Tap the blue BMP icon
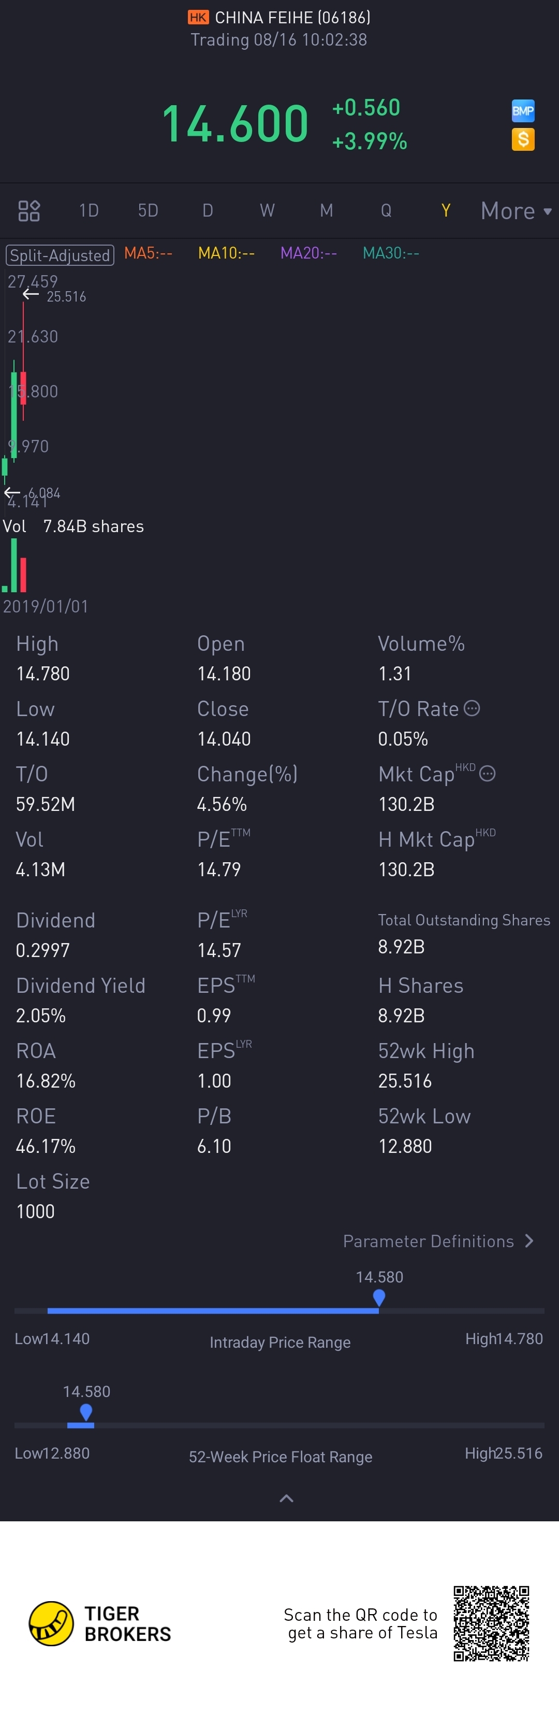Viewport: 559px width, 1726px height. [x=523, y=110]
